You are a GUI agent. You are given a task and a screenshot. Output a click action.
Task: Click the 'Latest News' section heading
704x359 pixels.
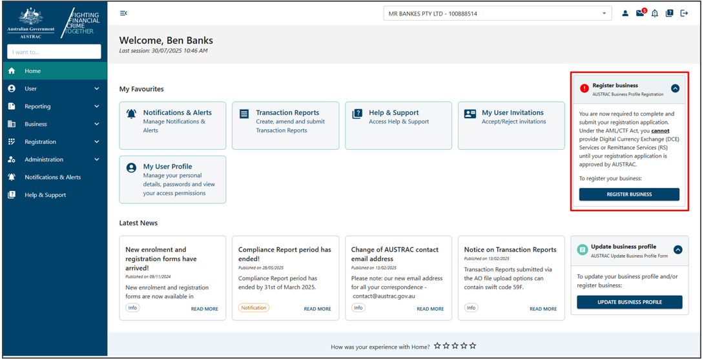pos(138,223)
